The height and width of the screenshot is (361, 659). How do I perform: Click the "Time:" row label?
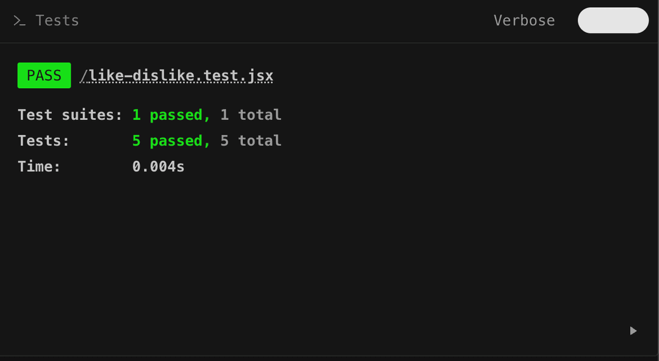coord(40,166)
